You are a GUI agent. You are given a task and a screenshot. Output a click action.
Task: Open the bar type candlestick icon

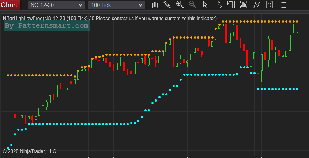[x=155, y=5]
